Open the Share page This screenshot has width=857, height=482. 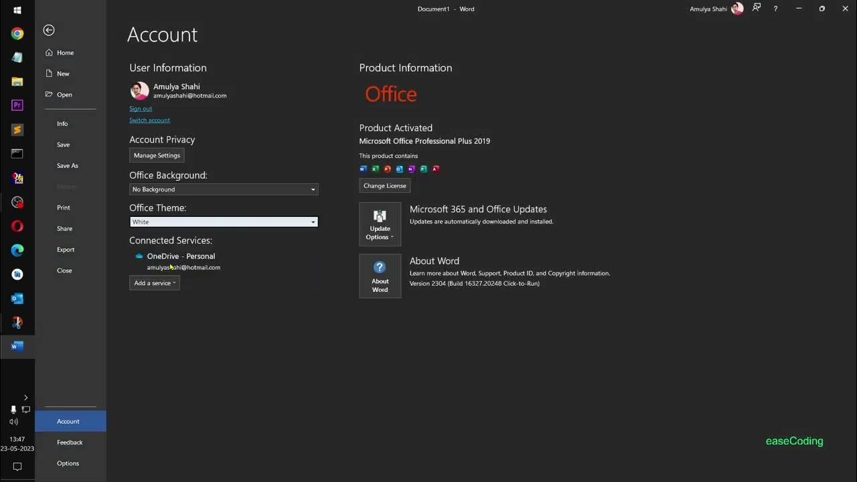(x=64, y=228)
